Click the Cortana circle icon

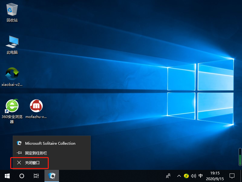(22, 176)
